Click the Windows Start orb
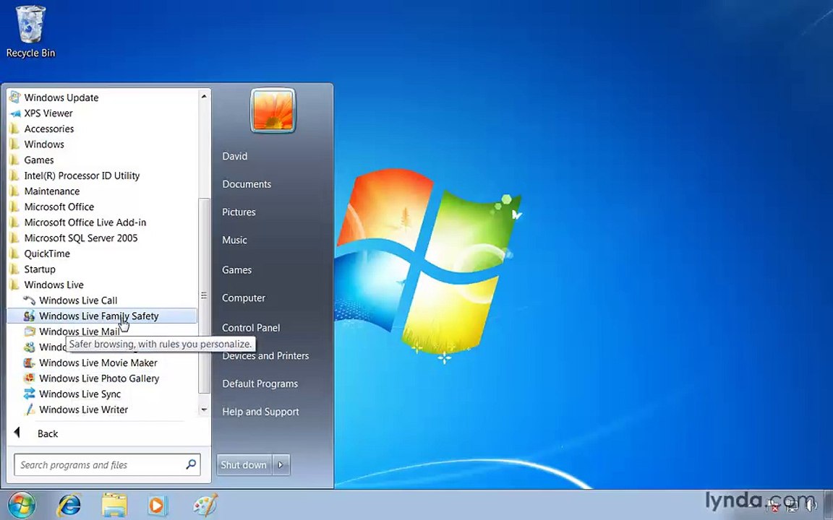 pos(22,505)
